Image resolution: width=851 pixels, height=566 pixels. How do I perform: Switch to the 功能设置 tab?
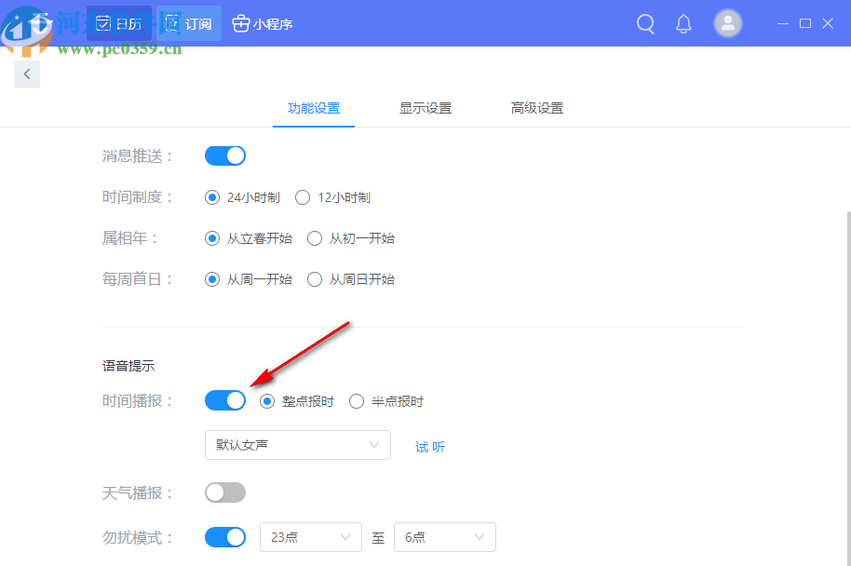[x=314, y=108]
